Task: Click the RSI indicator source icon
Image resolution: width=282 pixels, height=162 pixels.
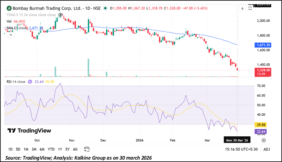Action: [30, 81]
